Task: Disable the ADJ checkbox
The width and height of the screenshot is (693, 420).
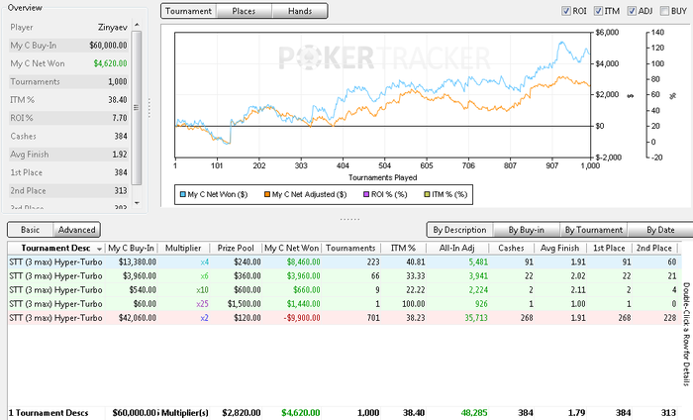Action: pos(634,11)
